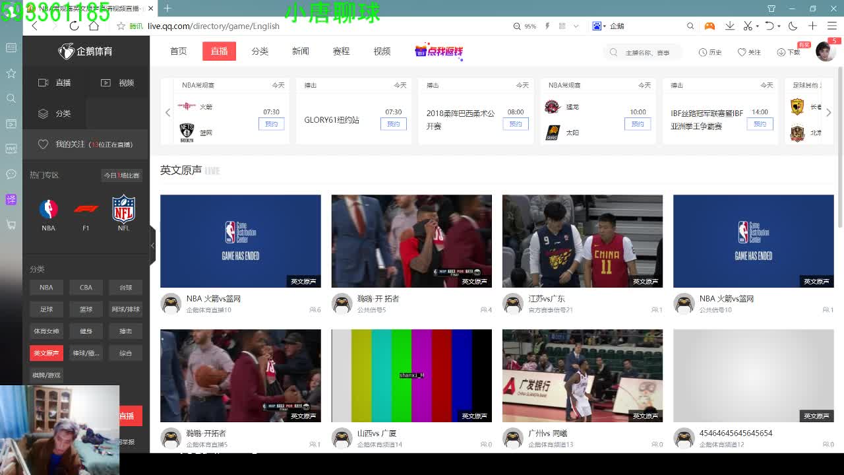Open the 新闻 nav tab
844x475 pixels.
tap(301, 51)
